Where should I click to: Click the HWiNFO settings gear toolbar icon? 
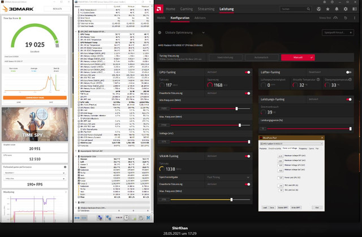pos(141,218)
